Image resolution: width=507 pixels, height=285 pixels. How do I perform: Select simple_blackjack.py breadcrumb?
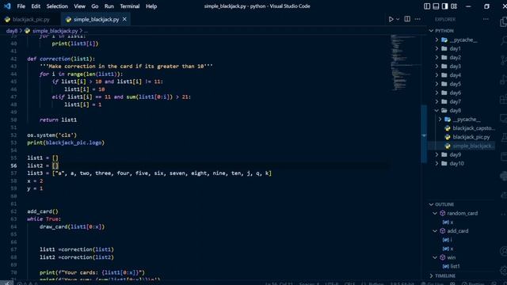[55, 31]
